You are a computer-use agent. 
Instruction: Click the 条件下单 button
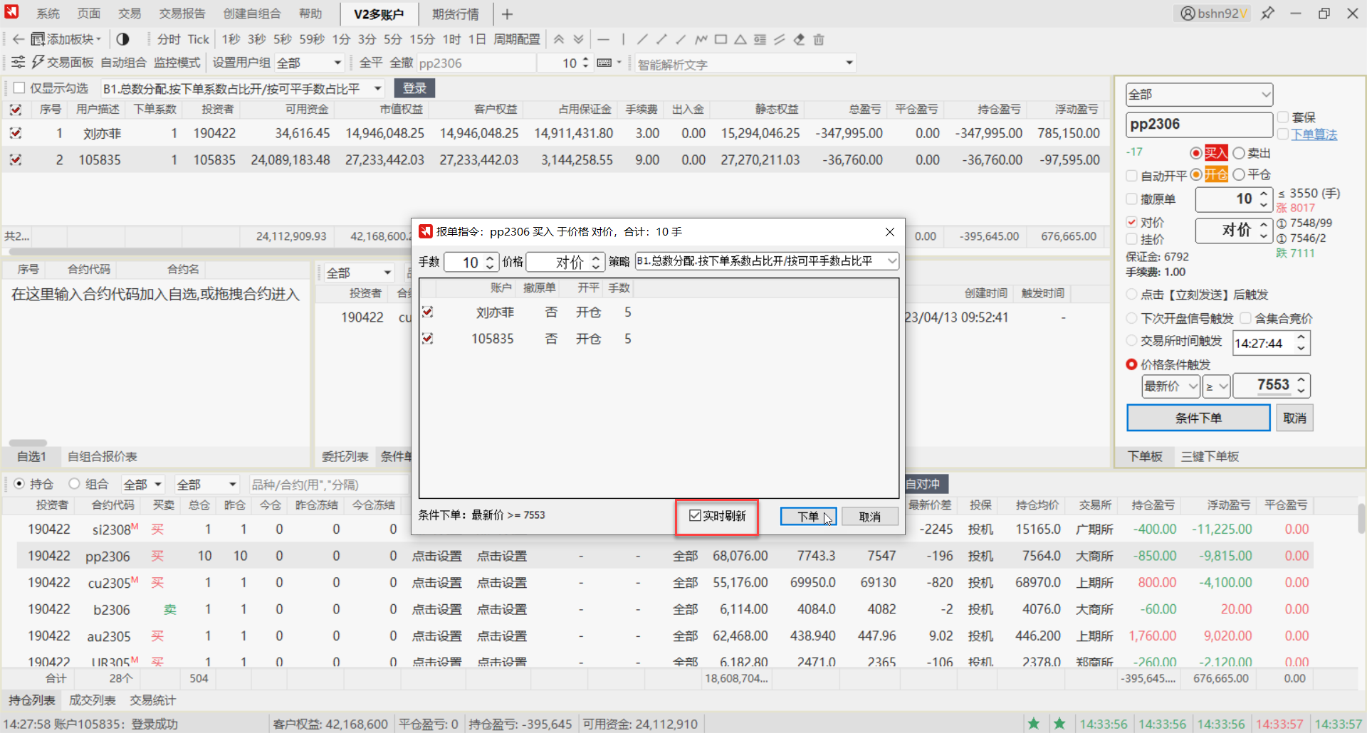(1198, 418)
